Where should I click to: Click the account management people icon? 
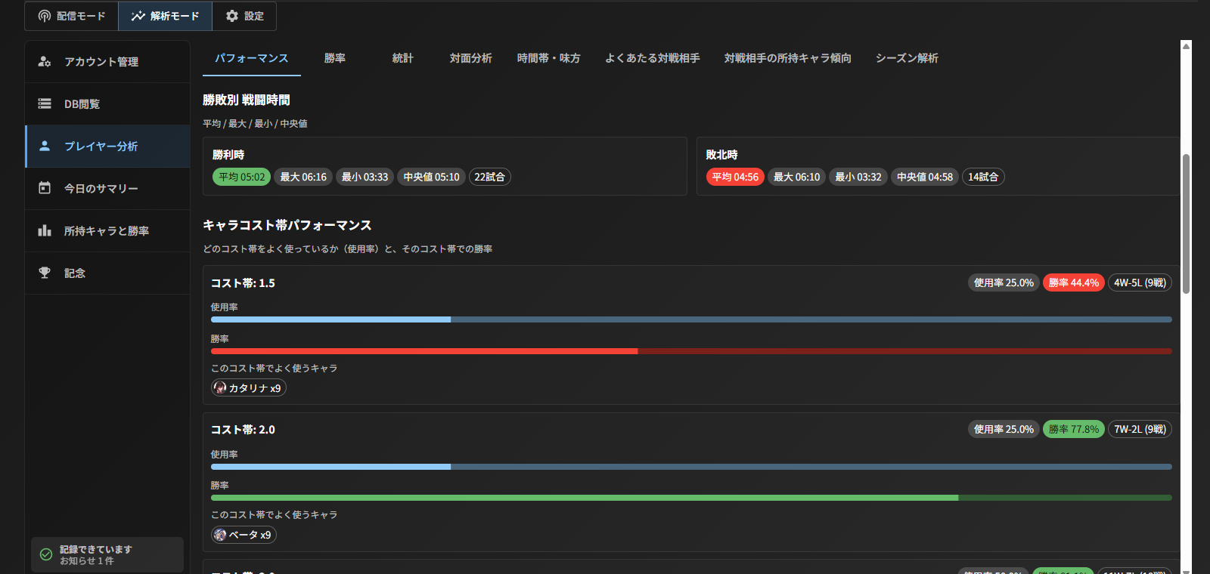[x=45, y=61]
